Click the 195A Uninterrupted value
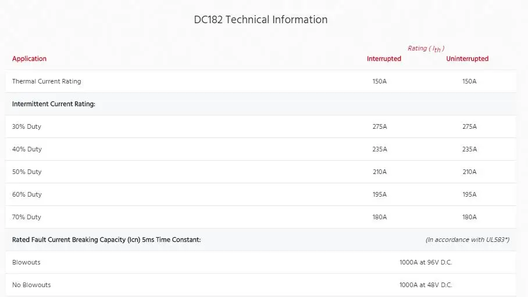528x297 pixels. [469, 194]
